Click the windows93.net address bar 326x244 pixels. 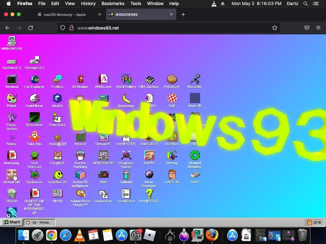click(x=168, y=28)
